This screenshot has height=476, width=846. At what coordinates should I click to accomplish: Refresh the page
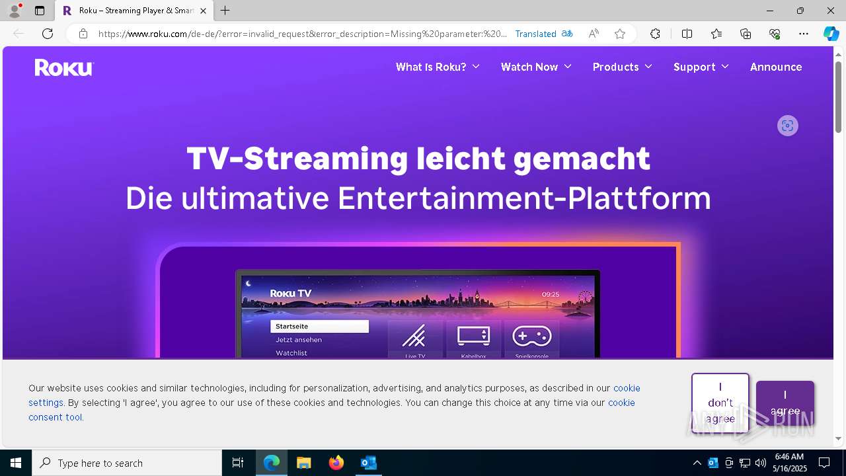pos(48,34)
